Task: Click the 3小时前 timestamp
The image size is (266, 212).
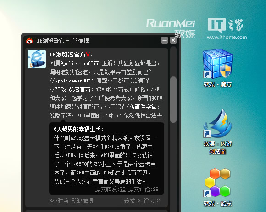Action: (x=59, y=201)
